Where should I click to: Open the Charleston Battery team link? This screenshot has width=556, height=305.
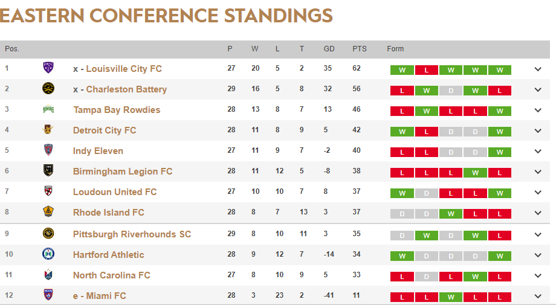(x=126, y=89)
